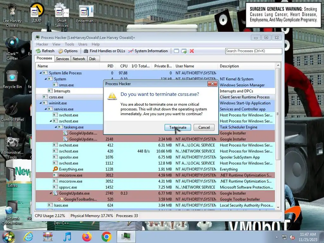The width and height of the screenshot is (324, 243).
Task: Open Process Hacker Options
Action: click(x=68, y=51)
